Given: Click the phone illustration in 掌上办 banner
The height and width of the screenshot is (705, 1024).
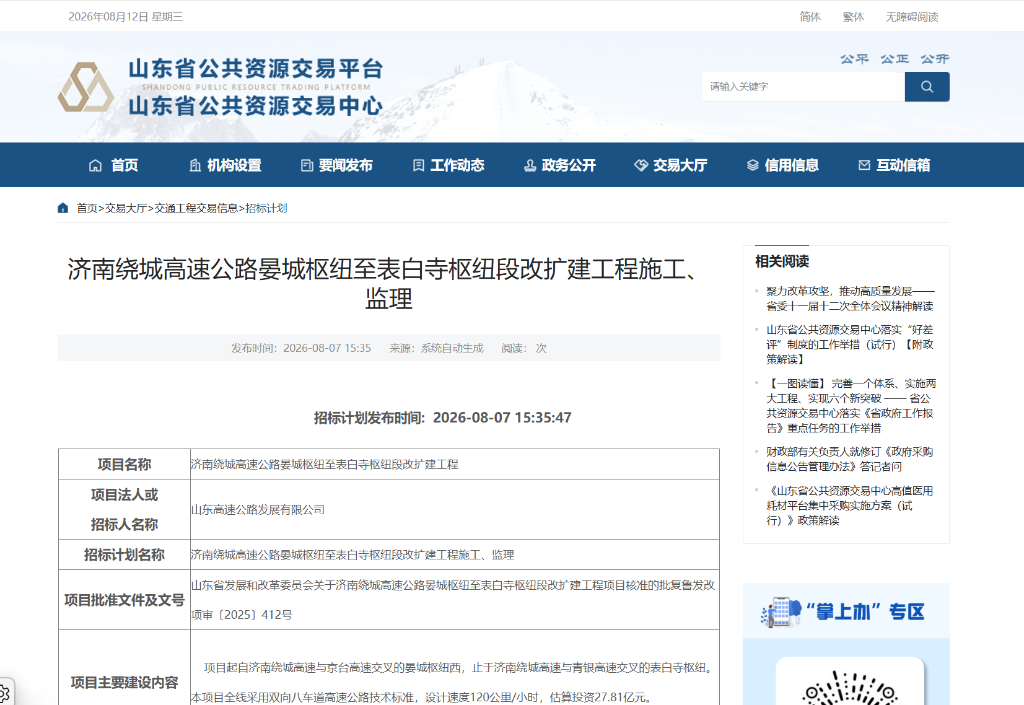Looking at the screenshot, I should 781,612.
